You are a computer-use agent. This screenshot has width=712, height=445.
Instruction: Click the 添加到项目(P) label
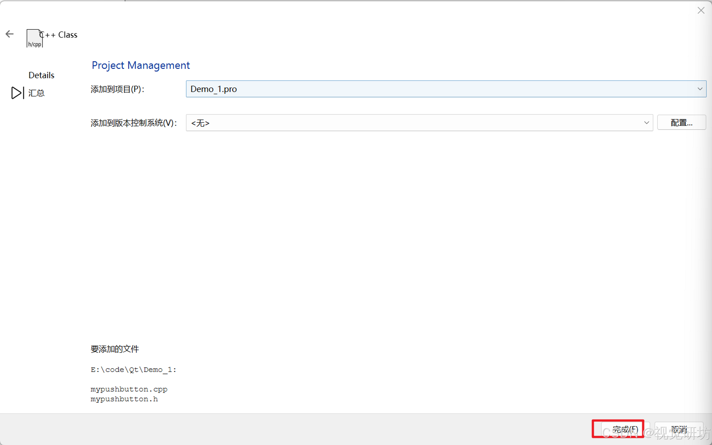[117, 89]
